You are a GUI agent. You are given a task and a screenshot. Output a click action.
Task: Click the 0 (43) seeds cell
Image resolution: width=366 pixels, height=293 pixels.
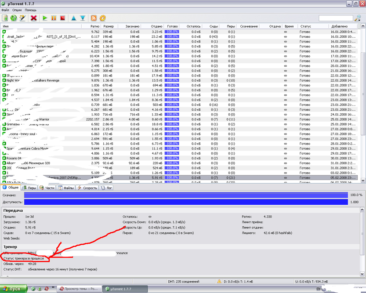click(214, 36)
